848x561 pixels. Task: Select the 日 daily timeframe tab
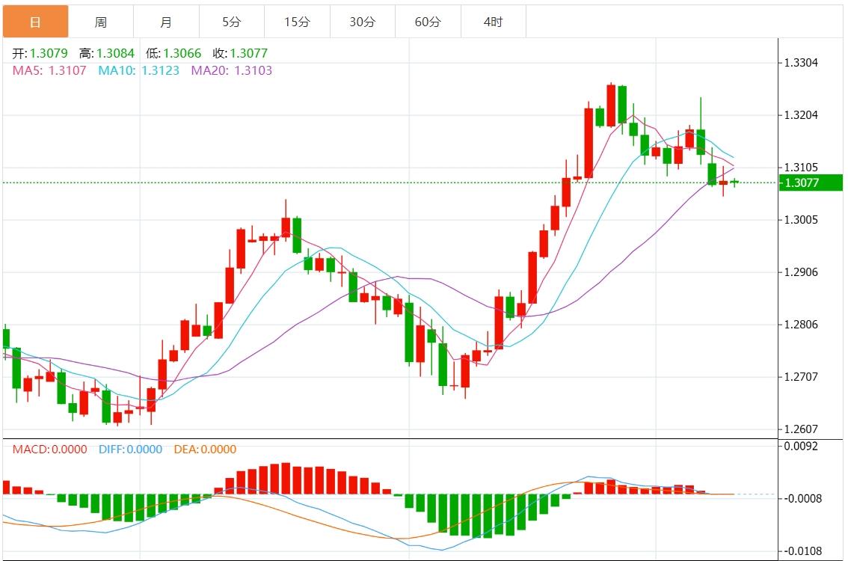pos(35,22)
